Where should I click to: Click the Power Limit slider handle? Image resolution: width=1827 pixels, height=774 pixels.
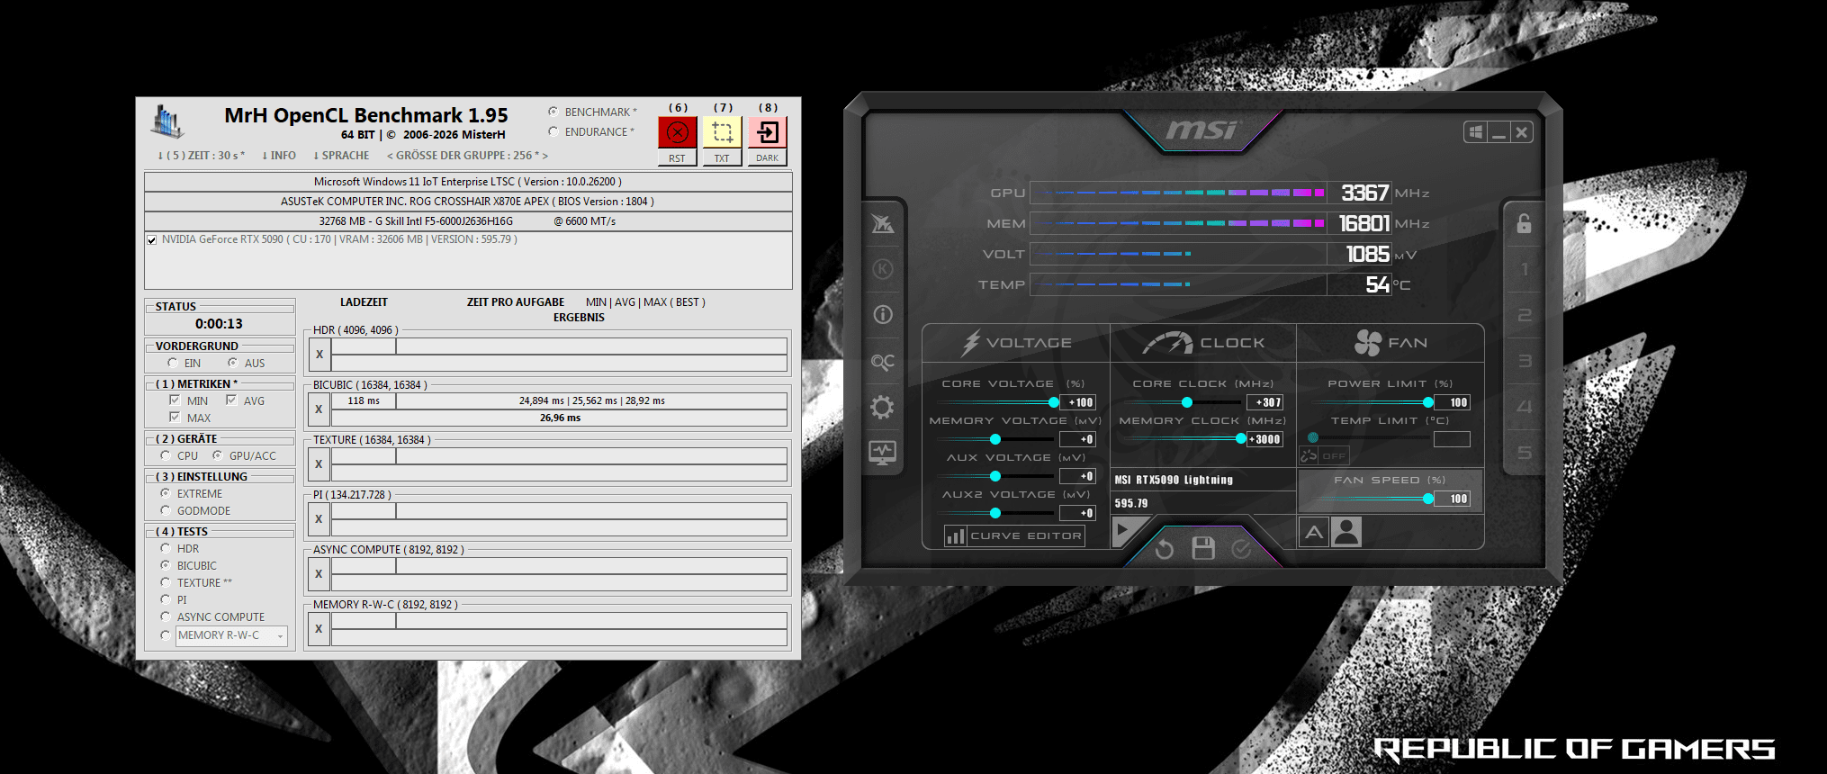[x=1428, y=402]
